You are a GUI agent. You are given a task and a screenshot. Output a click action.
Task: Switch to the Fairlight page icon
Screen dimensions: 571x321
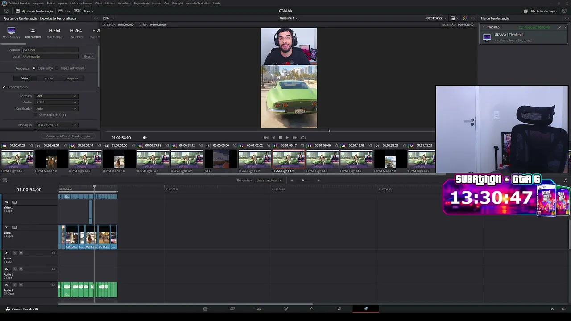(339, 309)
